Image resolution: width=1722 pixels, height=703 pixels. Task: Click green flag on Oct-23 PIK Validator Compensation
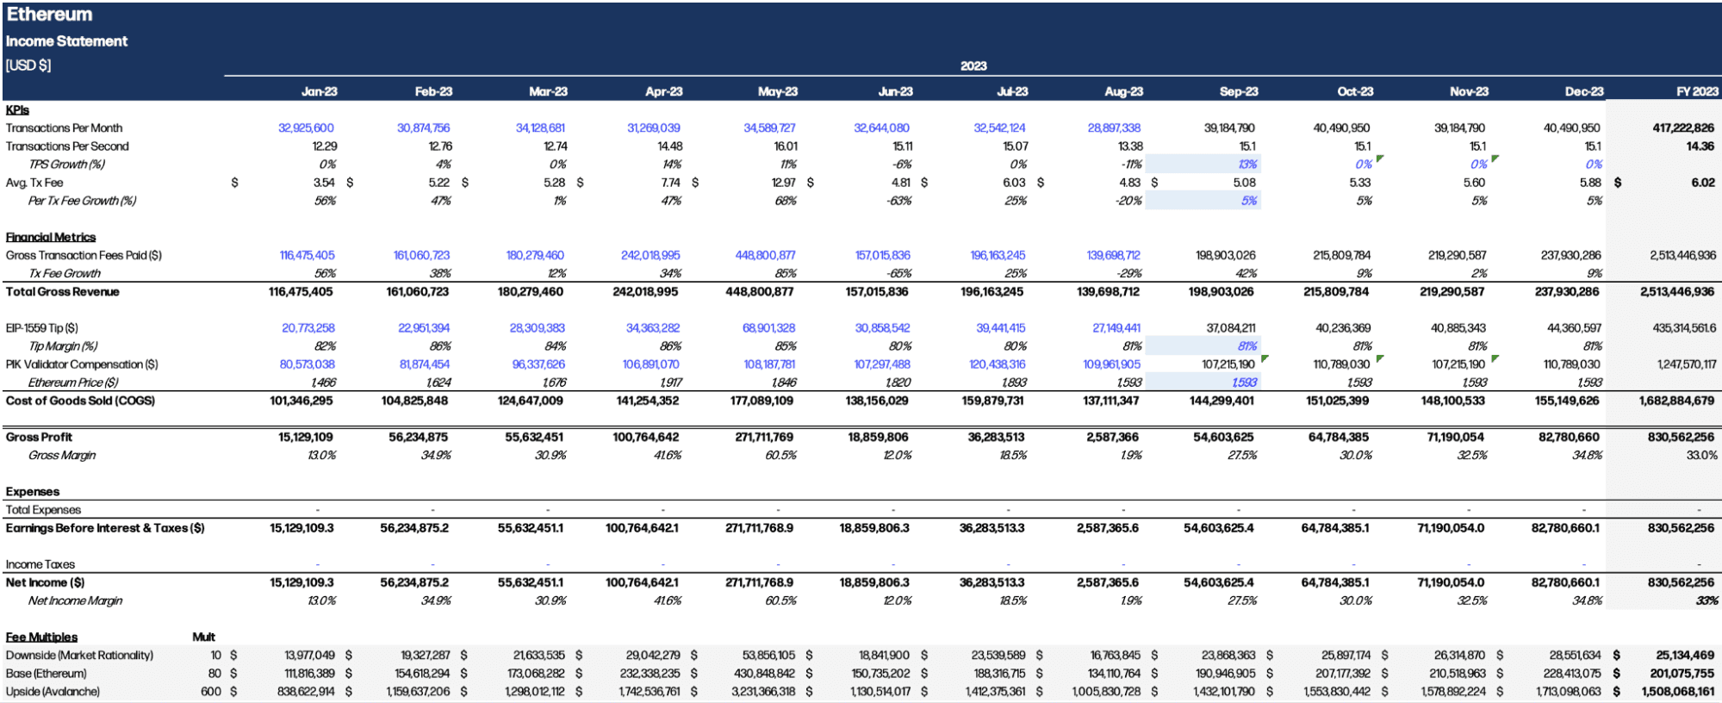pos(1380,358)
